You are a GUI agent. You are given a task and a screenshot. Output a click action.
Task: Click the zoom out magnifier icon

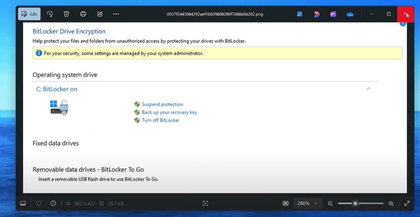click(330, 203)
